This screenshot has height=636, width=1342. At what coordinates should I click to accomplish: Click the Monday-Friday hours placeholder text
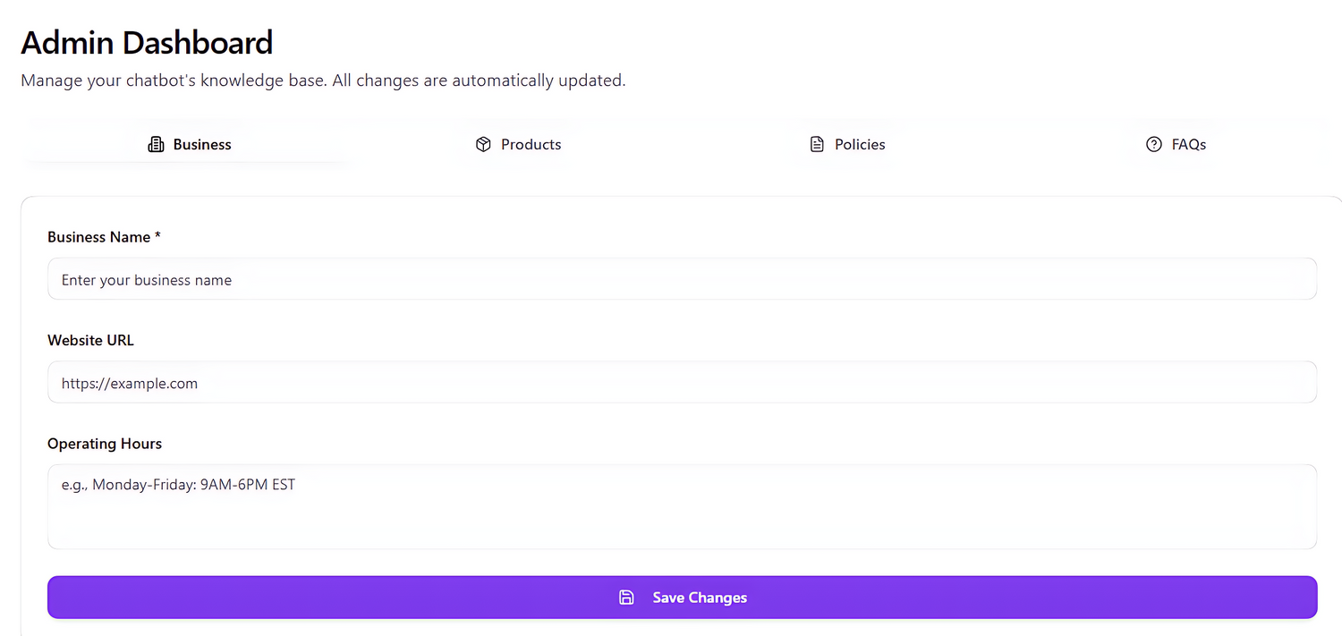click(177, 484)
